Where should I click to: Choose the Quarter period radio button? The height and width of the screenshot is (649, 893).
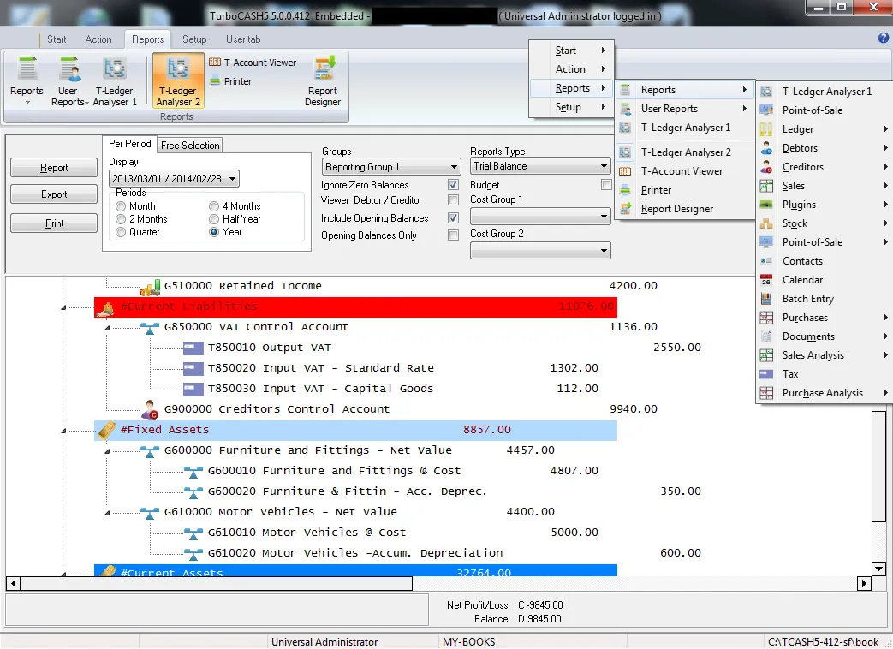tap(120, 232)
